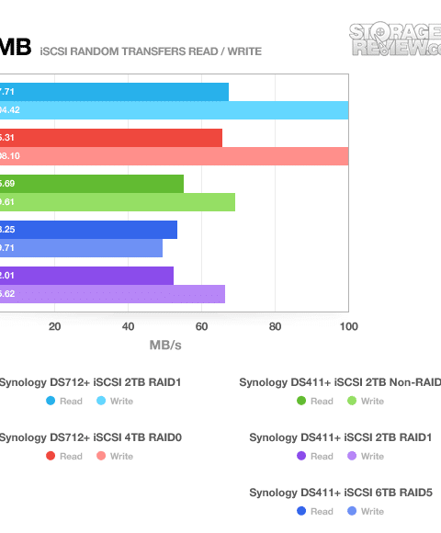The height and width of the screenshot is (533, 441).
Task: Click the '80' x-axis tick label
Action: tap(275, 326)
